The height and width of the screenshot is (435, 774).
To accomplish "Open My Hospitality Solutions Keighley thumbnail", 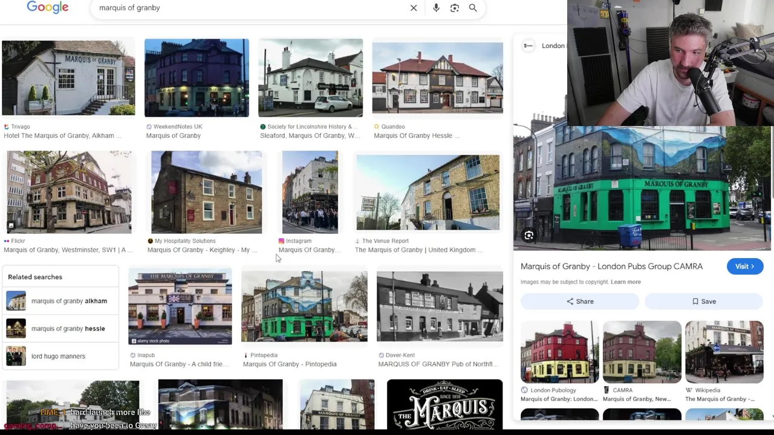I will [x=206, y=192].
